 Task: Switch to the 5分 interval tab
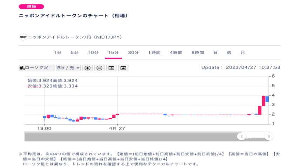click(x=74, y=53)
